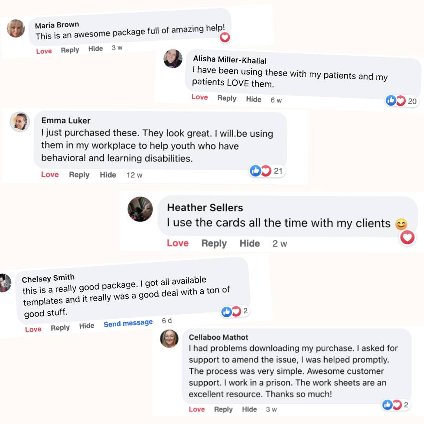This screenshot has width=424, height=424.
Task: Reply to Heather Sellers' comment
Action: 214,243
